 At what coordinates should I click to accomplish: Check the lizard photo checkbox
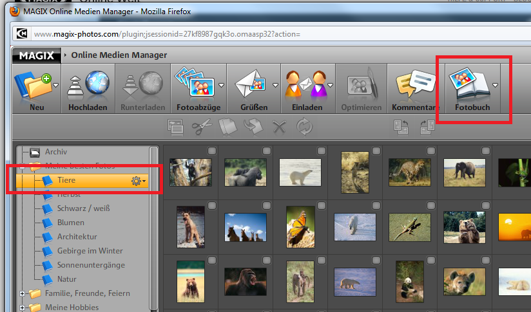(430, 205)
